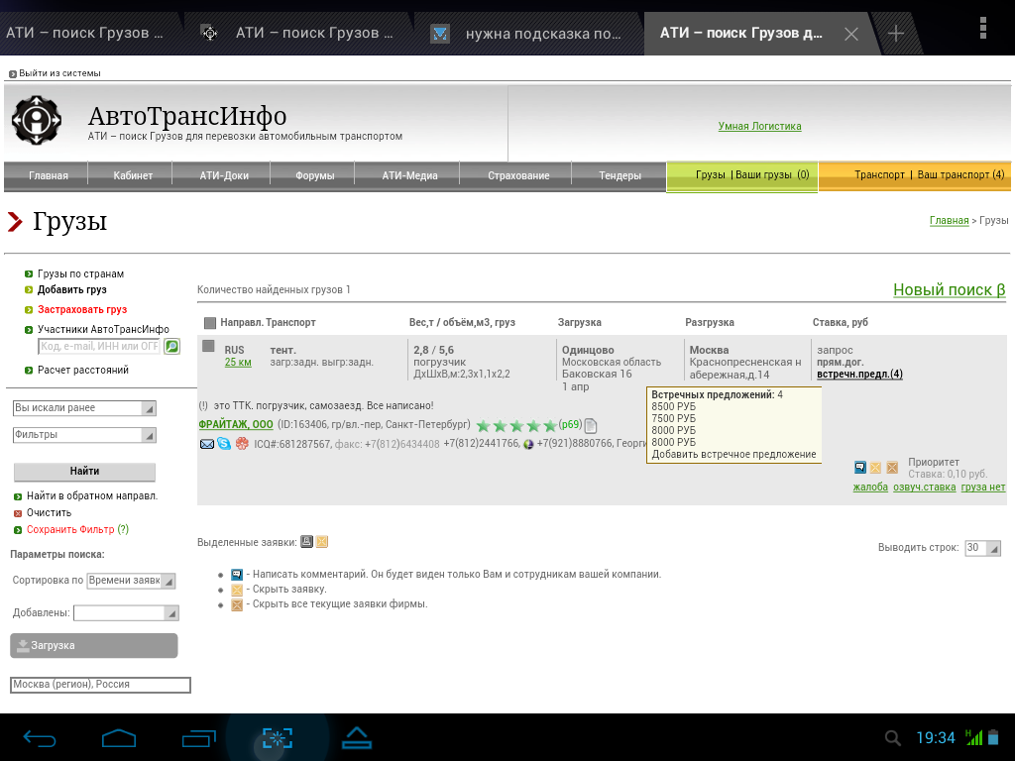Click the груза нет link

[x=983, y=488]
